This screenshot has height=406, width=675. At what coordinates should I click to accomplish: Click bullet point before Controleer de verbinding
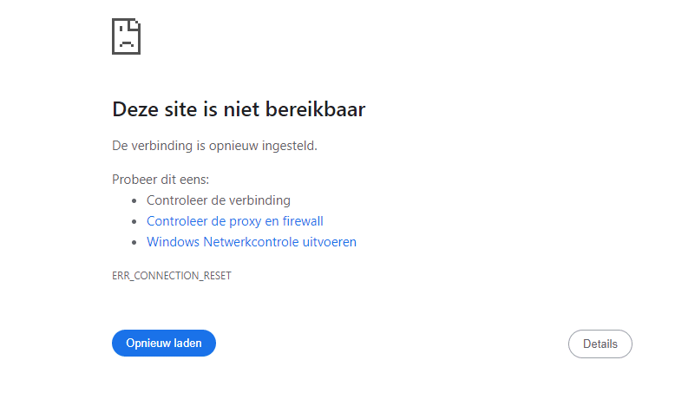click(134, 201)
